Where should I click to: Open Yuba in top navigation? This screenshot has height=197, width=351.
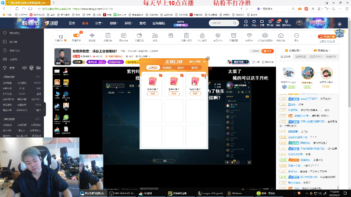coord(143,23)
